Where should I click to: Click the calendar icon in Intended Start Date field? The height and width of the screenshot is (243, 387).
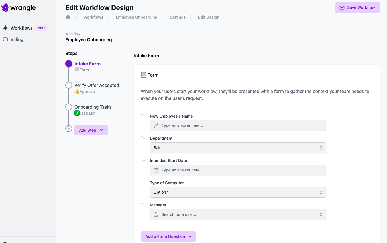point(156,170)
